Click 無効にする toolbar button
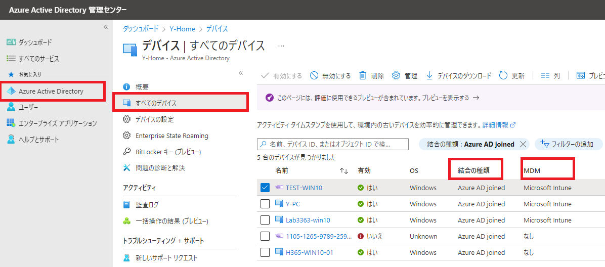 pyautogui.click(x=331, y=76)
